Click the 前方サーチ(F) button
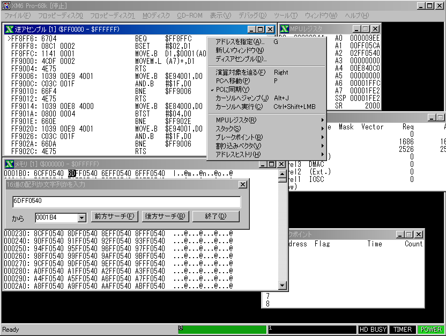This screenshot has width=446, height=336. pyautogui.click(x=115, y=216)
